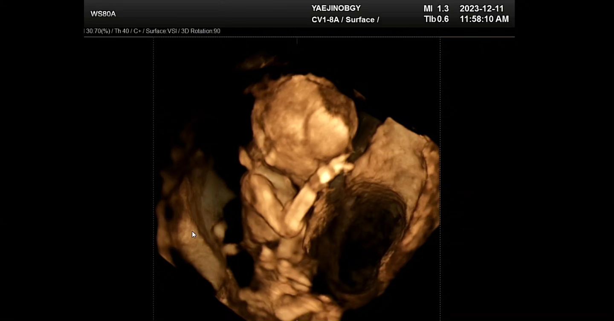Click the C+ parameter in the info line
This screenshot has width=614, height=321.
(x=137, y=31)
